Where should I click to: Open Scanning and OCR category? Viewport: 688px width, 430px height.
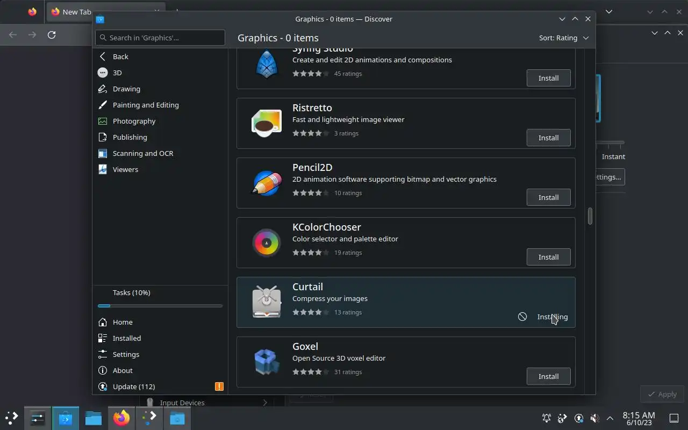160,153
